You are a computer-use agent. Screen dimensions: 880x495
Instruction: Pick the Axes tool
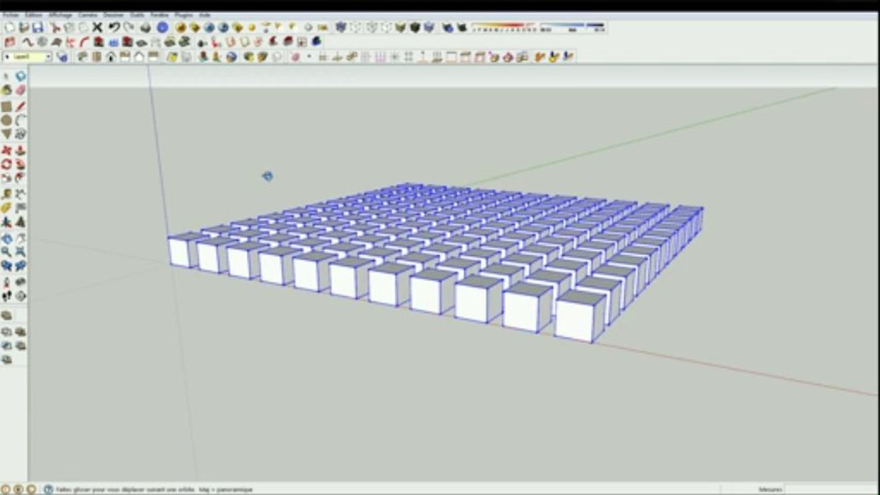pos(6,222)
